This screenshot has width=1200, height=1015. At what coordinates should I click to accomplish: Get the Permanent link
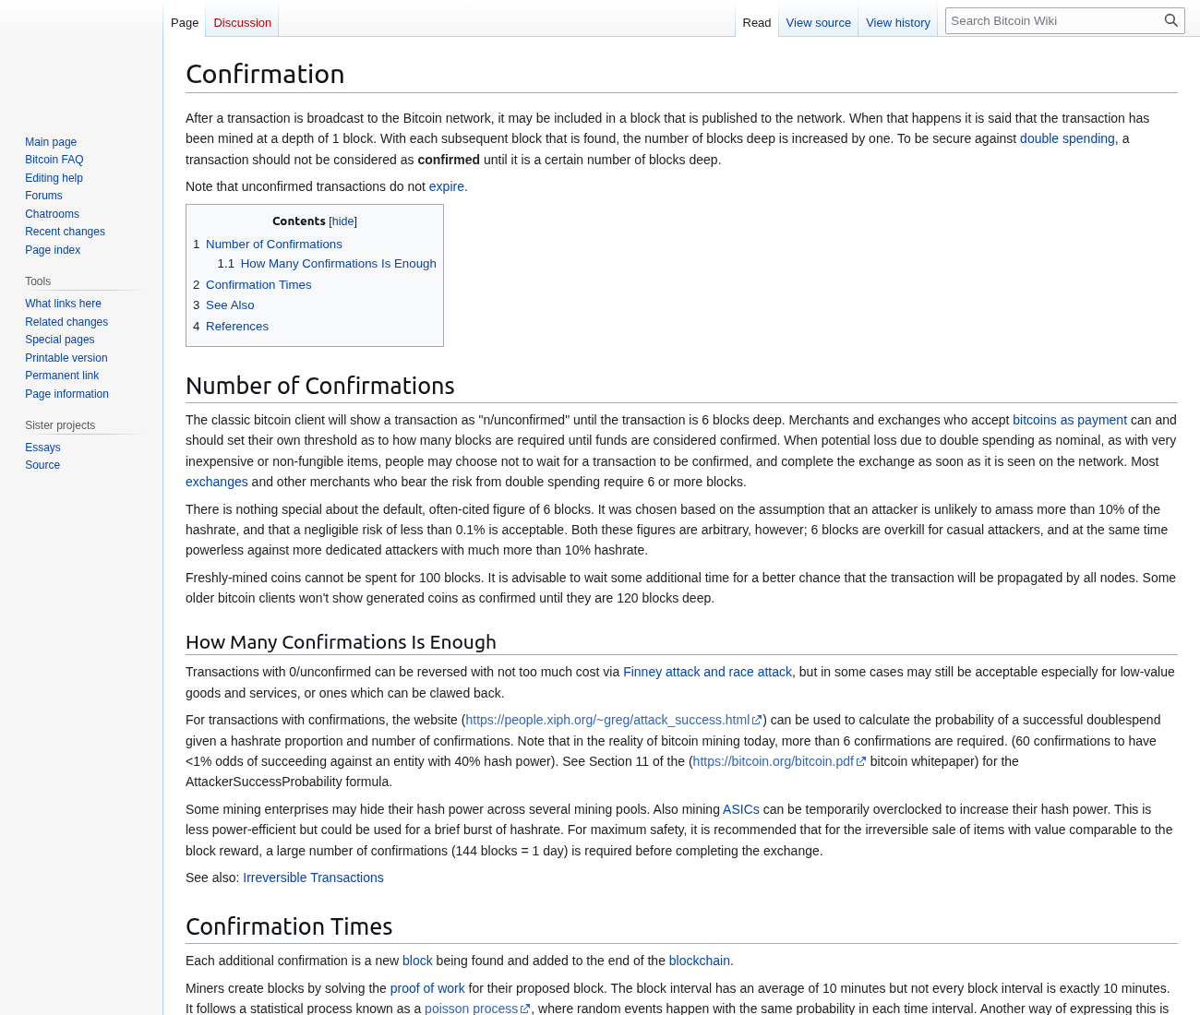[62, 376]
